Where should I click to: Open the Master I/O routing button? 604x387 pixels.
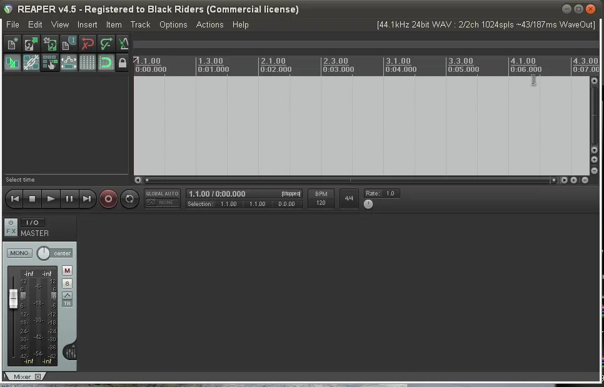[x=33, y=222]
